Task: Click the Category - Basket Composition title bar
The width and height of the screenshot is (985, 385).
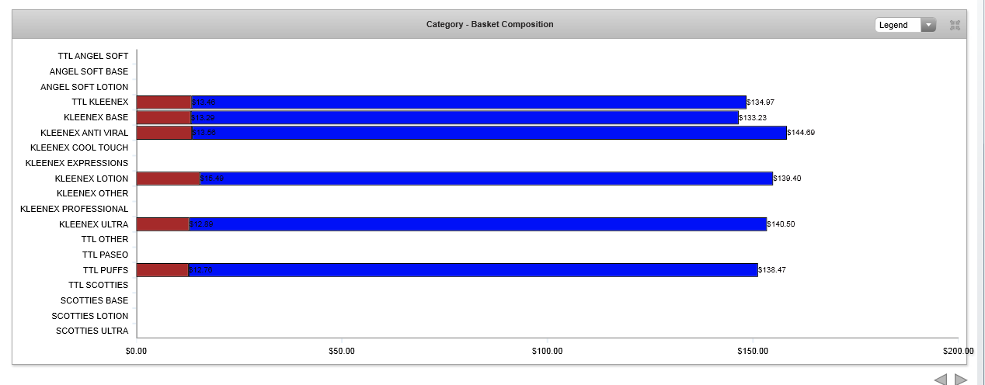Action: [x=489, y=24]
